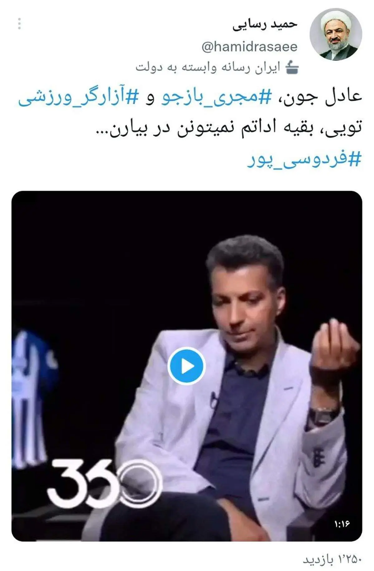Open the hashtag #مجری_بازجو
The image size is (374, 571).
point(217,97)
